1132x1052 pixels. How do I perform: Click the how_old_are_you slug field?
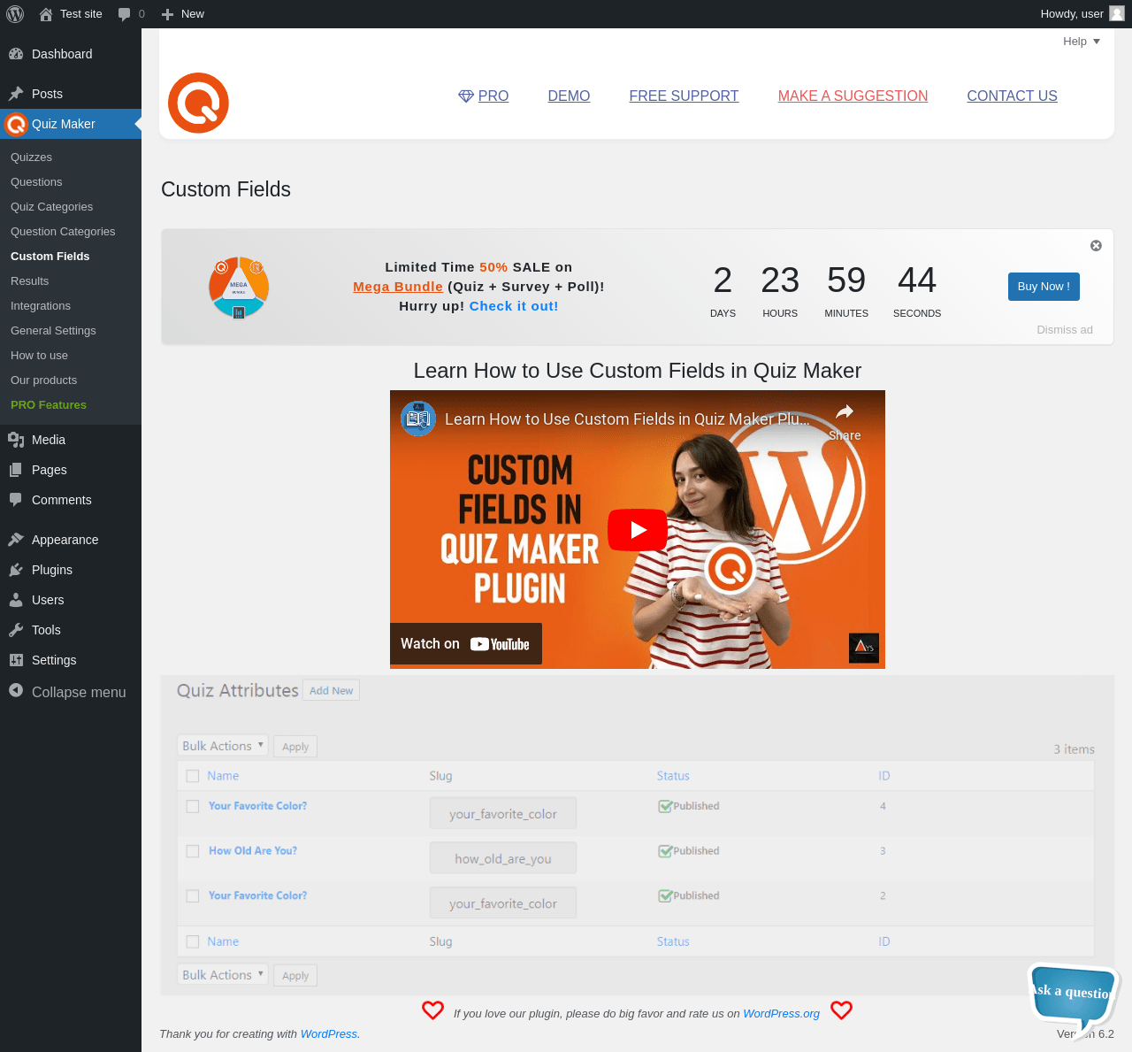pos(503,858)
